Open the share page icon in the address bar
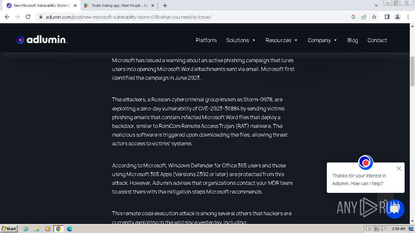The height and width of the screenshot is (233, 415). (x=364, y=17)
